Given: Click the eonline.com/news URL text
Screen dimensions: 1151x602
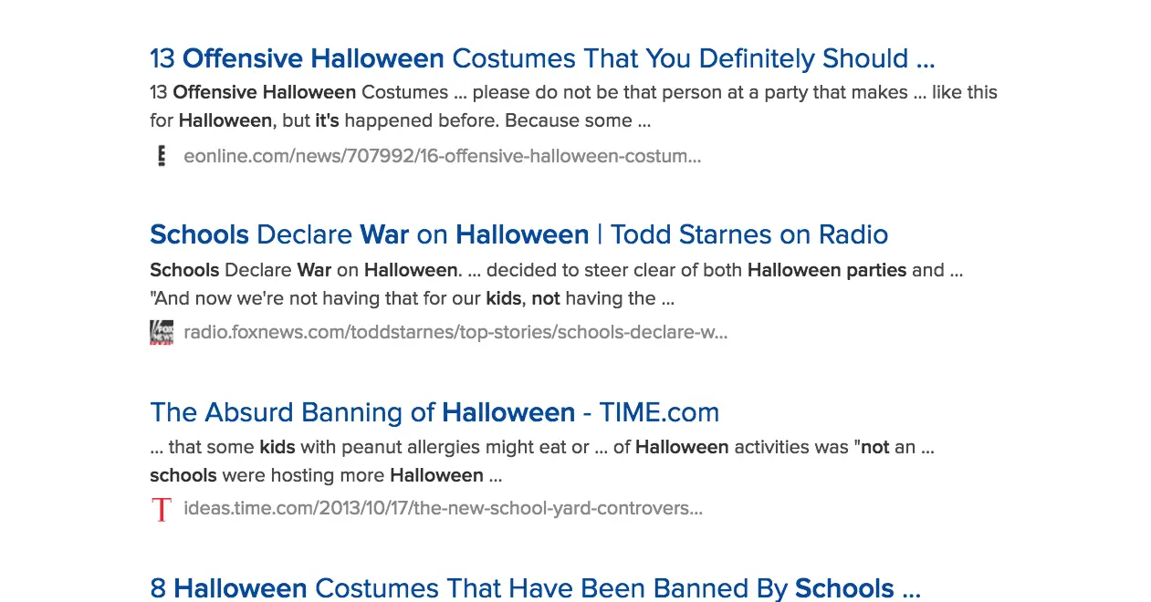Looking at the screenshot, I should pos(442,156).
